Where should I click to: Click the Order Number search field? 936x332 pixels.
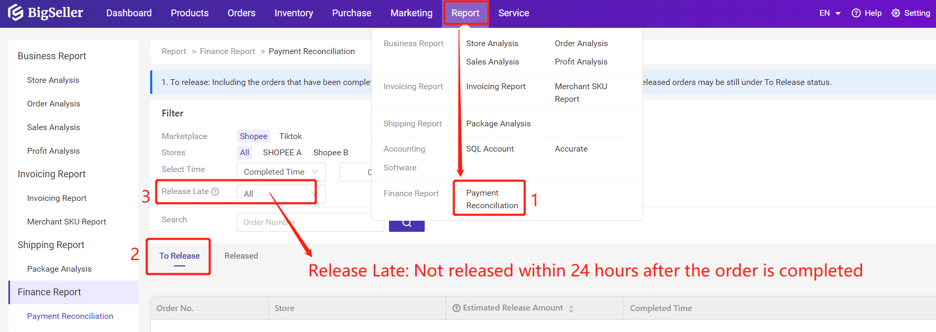pos(310,222)
